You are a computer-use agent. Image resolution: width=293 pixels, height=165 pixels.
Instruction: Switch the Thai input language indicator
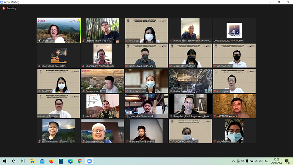coord(266,161)
